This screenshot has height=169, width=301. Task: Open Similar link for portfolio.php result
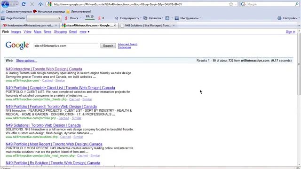point(77,118)
